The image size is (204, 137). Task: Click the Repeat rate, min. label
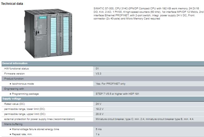click(x=23, y=134)
